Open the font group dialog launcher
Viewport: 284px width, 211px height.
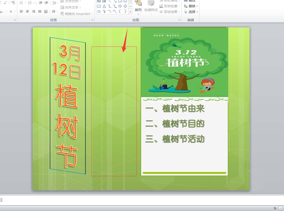coord(15,20)
